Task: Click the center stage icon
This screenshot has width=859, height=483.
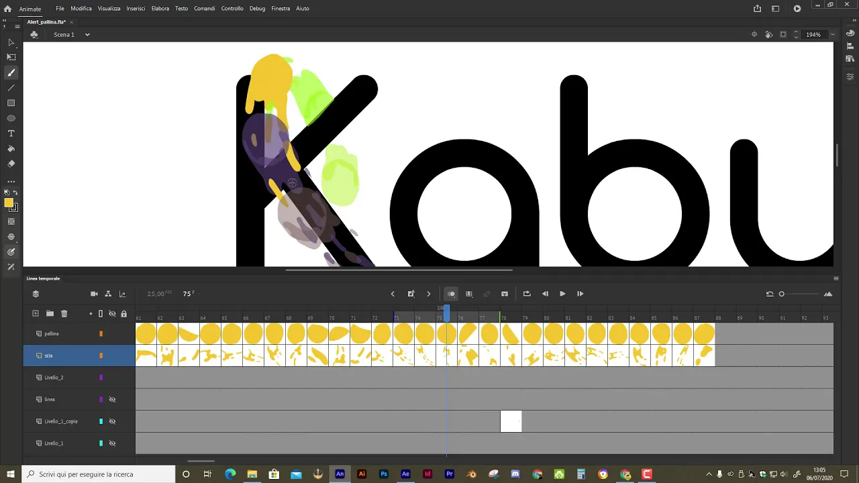Action: [754, 35]
